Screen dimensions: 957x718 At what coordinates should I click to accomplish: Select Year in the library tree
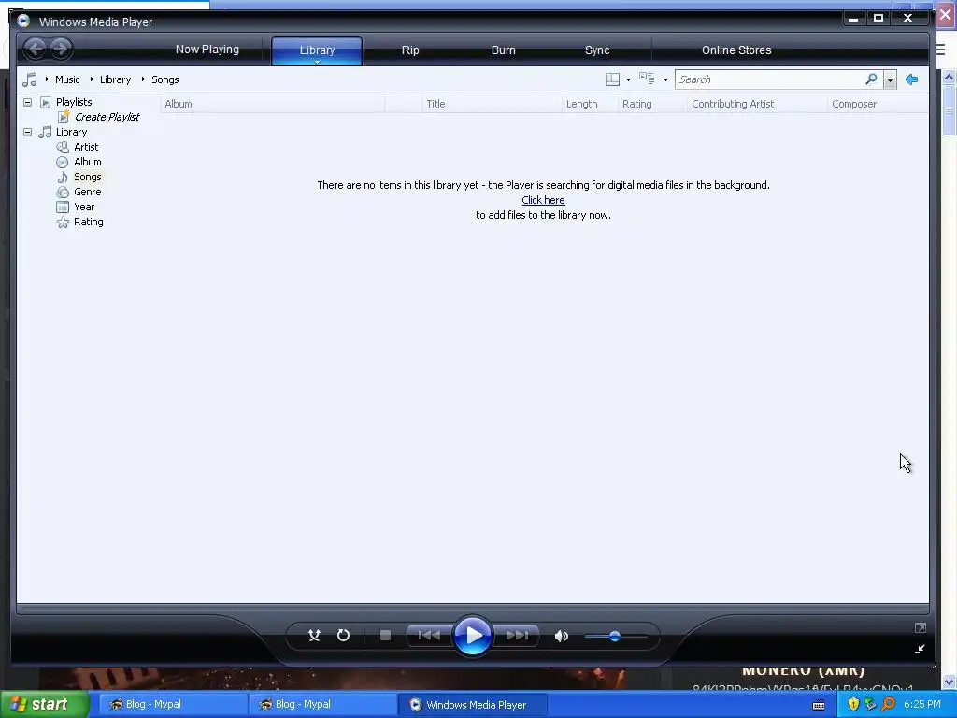click(x=84, y=207)
